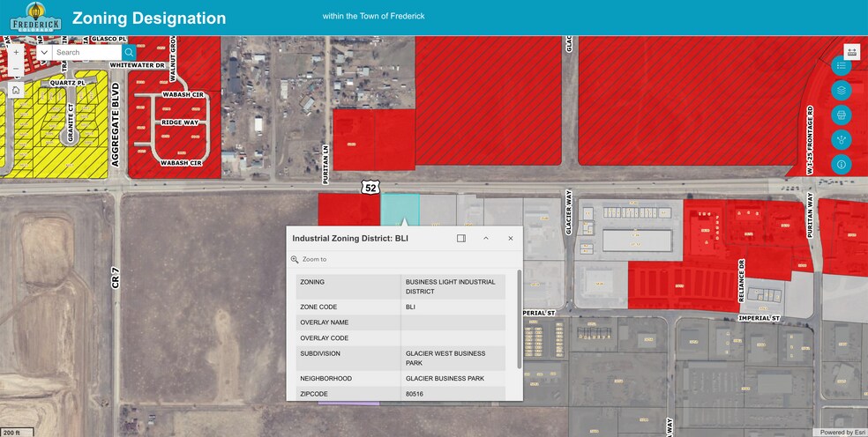
Task: Click the blue search magnifier button
Action: tap(129, 53)
